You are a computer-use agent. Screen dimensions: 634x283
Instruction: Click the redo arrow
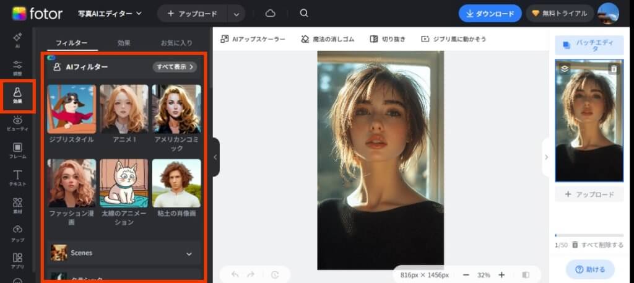tap(251, 274)
